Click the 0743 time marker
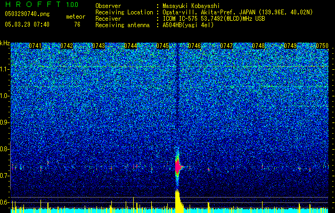The image size is (335, 213). 99,46
